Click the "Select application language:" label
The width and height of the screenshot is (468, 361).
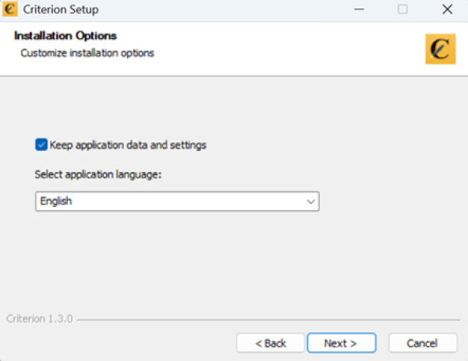tap(97, 174)
